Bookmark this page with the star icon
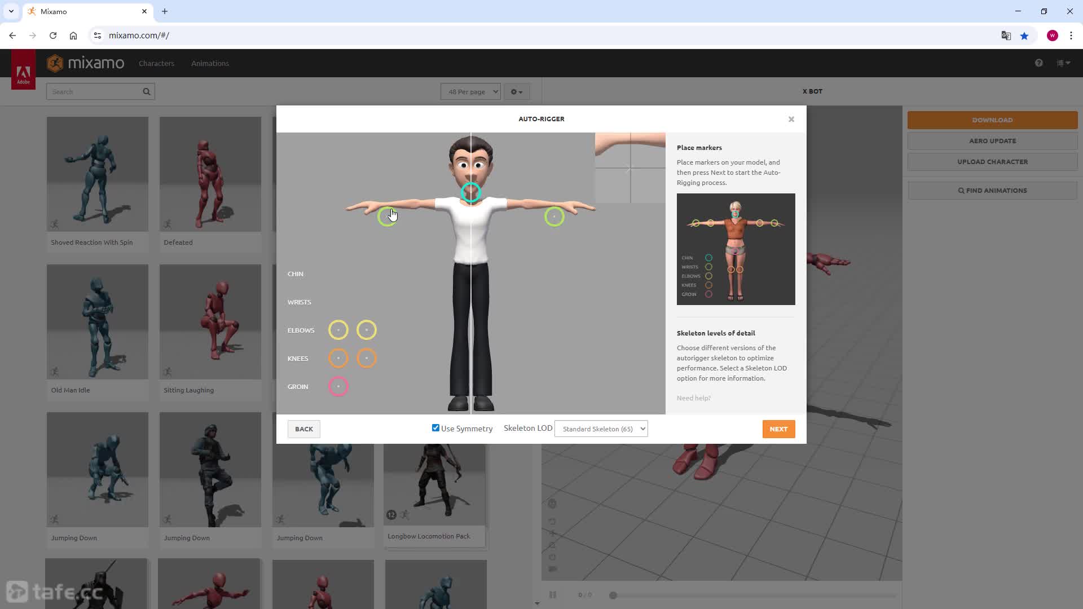The height and width of the screenshot is (609, 1083). pos(1024,36)
